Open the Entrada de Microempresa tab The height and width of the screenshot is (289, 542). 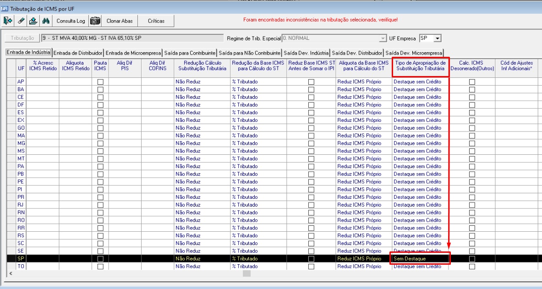point(133,53)
